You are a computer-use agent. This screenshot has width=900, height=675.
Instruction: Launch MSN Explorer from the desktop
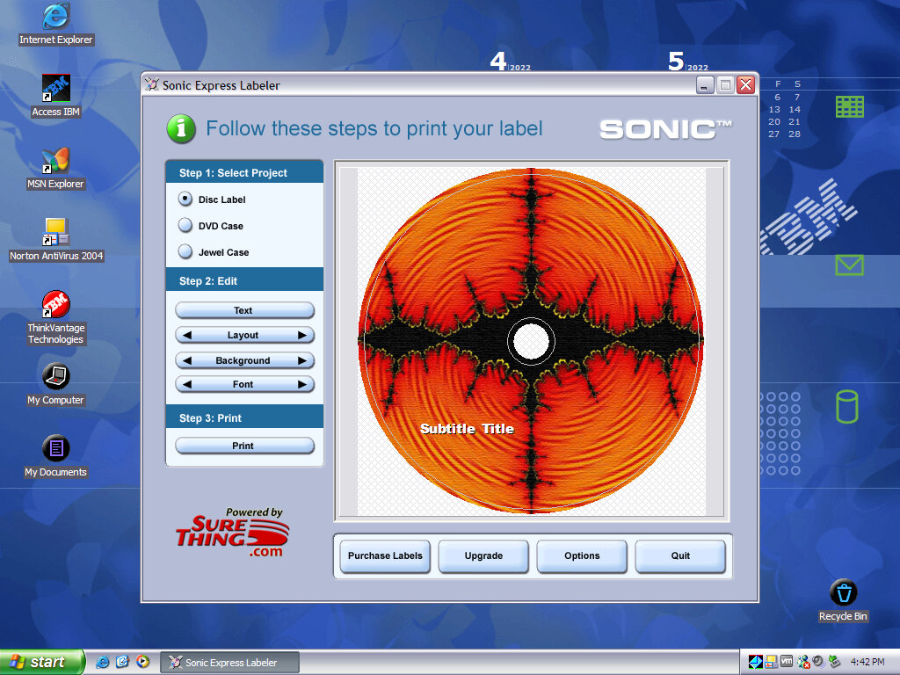55,161
